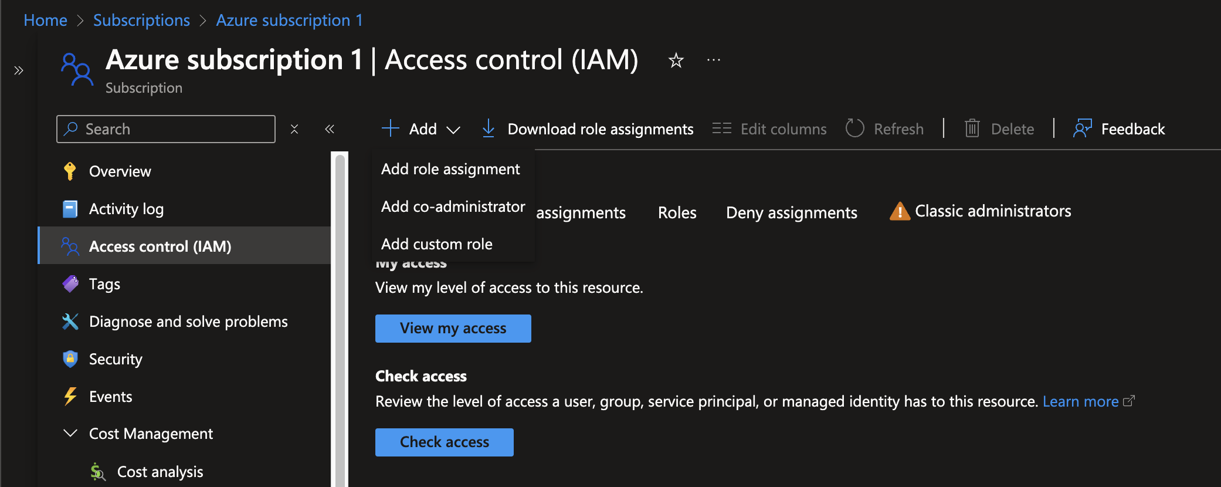1221x487 pixels.
Task: Open Security in the sidebar
Action: pos(116,359)
